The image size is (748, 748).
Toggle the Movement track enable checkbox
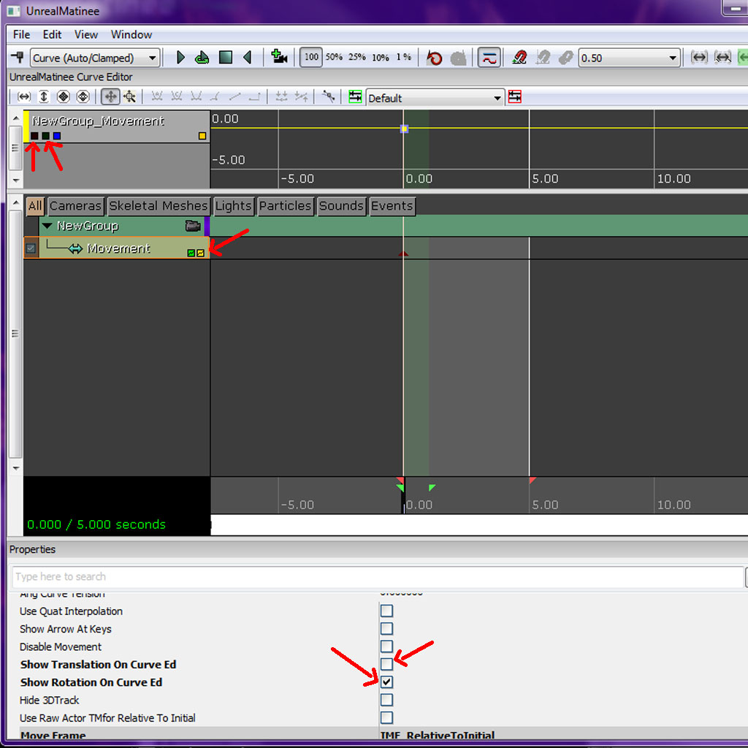(31, 248)
